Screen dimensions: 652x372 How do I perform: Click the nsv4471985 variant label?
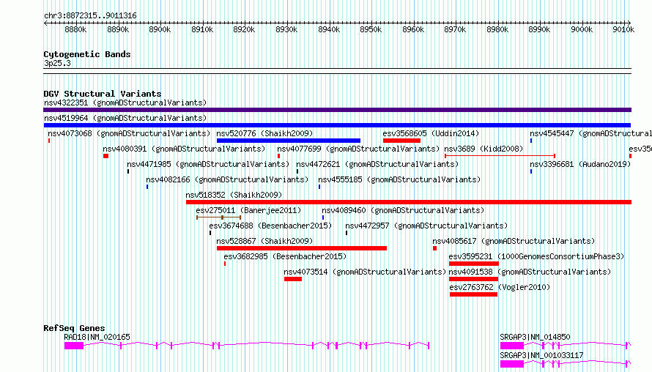(208, 164)
